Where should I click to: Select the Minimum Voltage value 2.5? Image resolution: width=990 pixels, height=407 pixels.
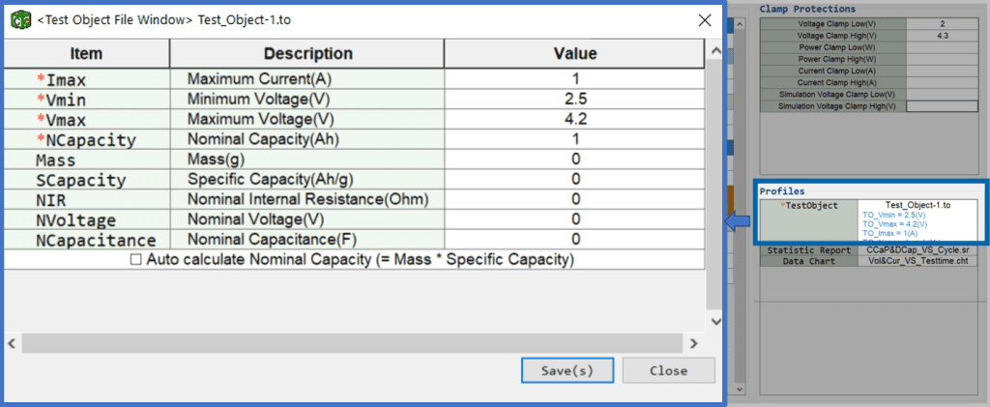tap(574, 99)
